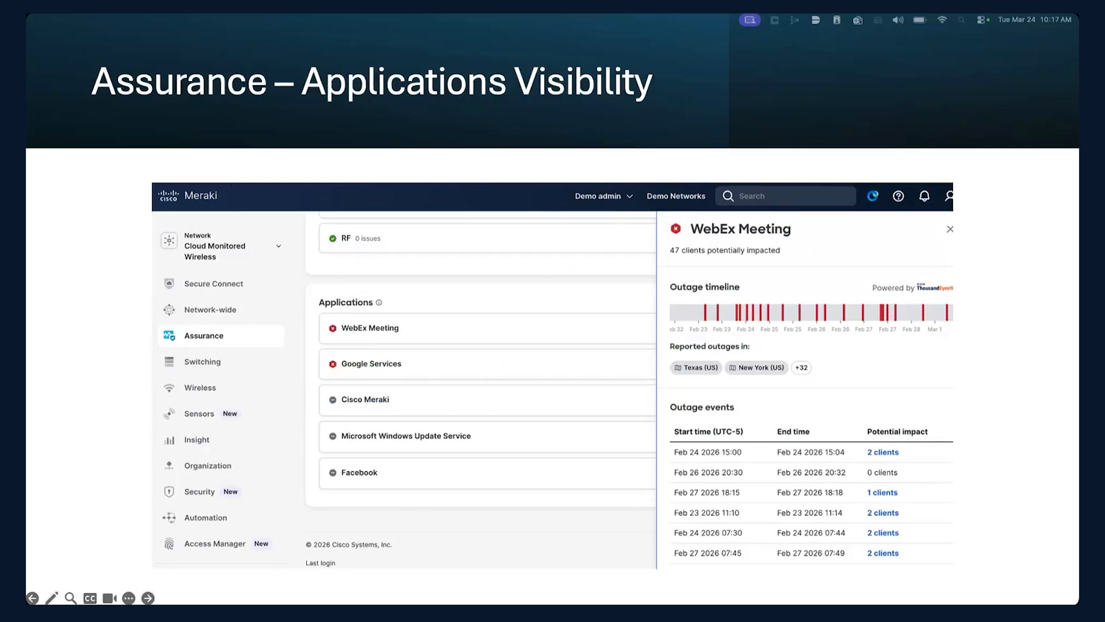Click the Security shield icon
The height and width of the screenshot is (622, 1105).
tap(169, 492)
